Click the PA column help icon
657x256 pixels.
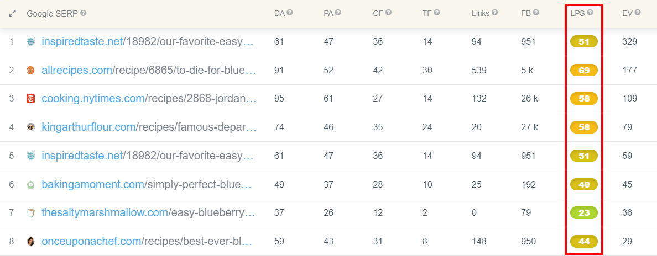click(338, 13)
